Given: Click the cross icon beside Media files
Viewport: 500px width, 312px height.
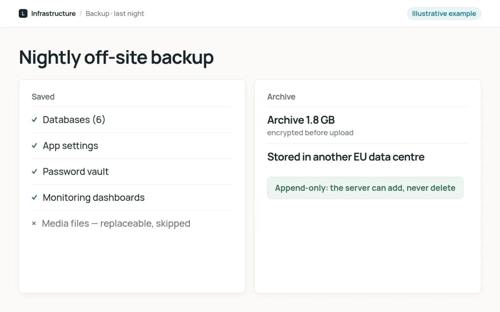Looking at the screenshot, I should pyautogui.click(x=34, y=224).
